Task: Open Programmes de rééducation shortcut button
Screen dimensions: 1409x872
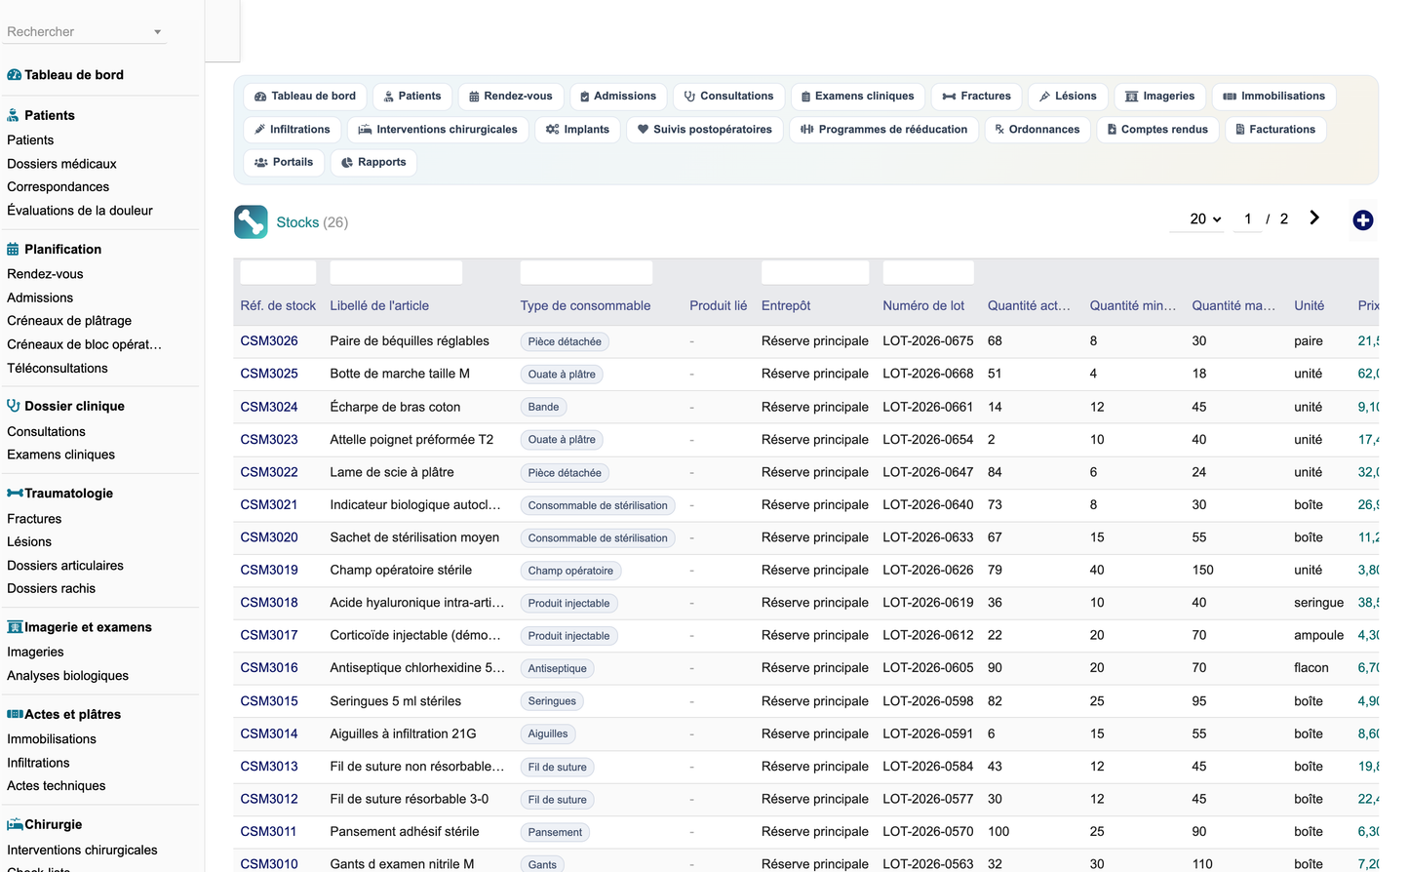Action: (x=883, y=130)
